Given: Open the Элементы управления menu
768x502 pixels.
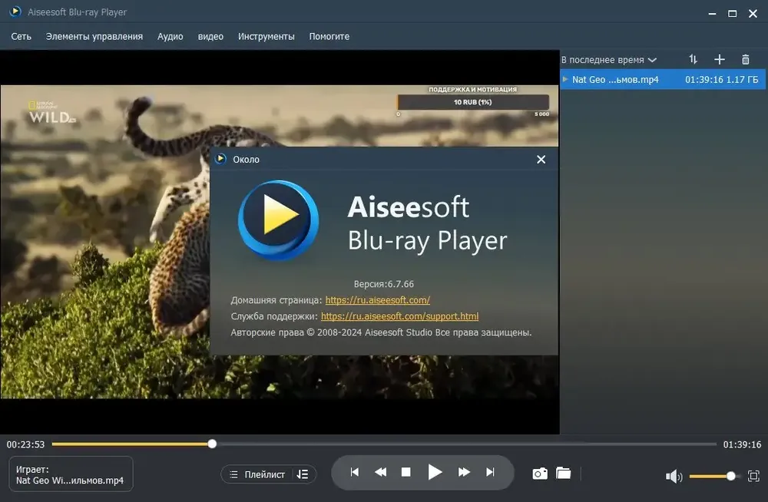Looking at the screenshot, I should tap(94, 36).
